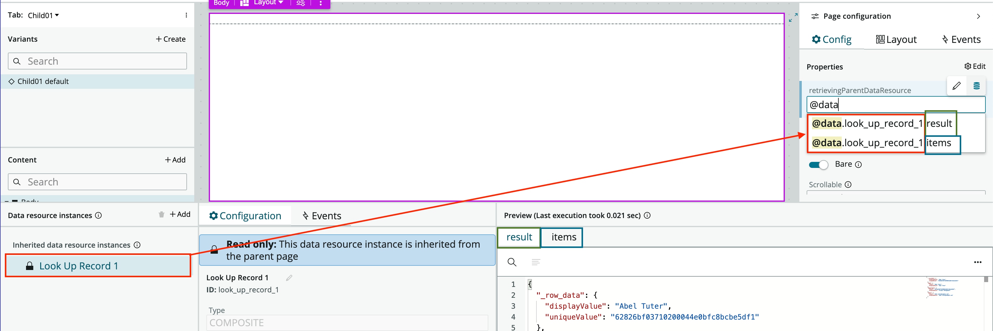Expand the Page configuration panel chevron

tap(979, 16)
